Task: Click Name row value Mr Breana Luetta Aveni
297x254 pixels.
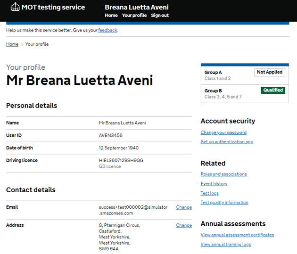Action: (123, 123)
